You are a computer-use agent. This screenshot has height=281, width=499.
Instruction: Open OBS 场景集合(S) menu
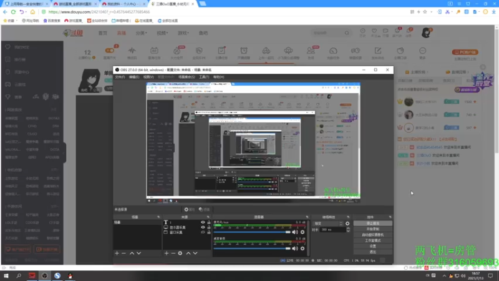[187, 77]
